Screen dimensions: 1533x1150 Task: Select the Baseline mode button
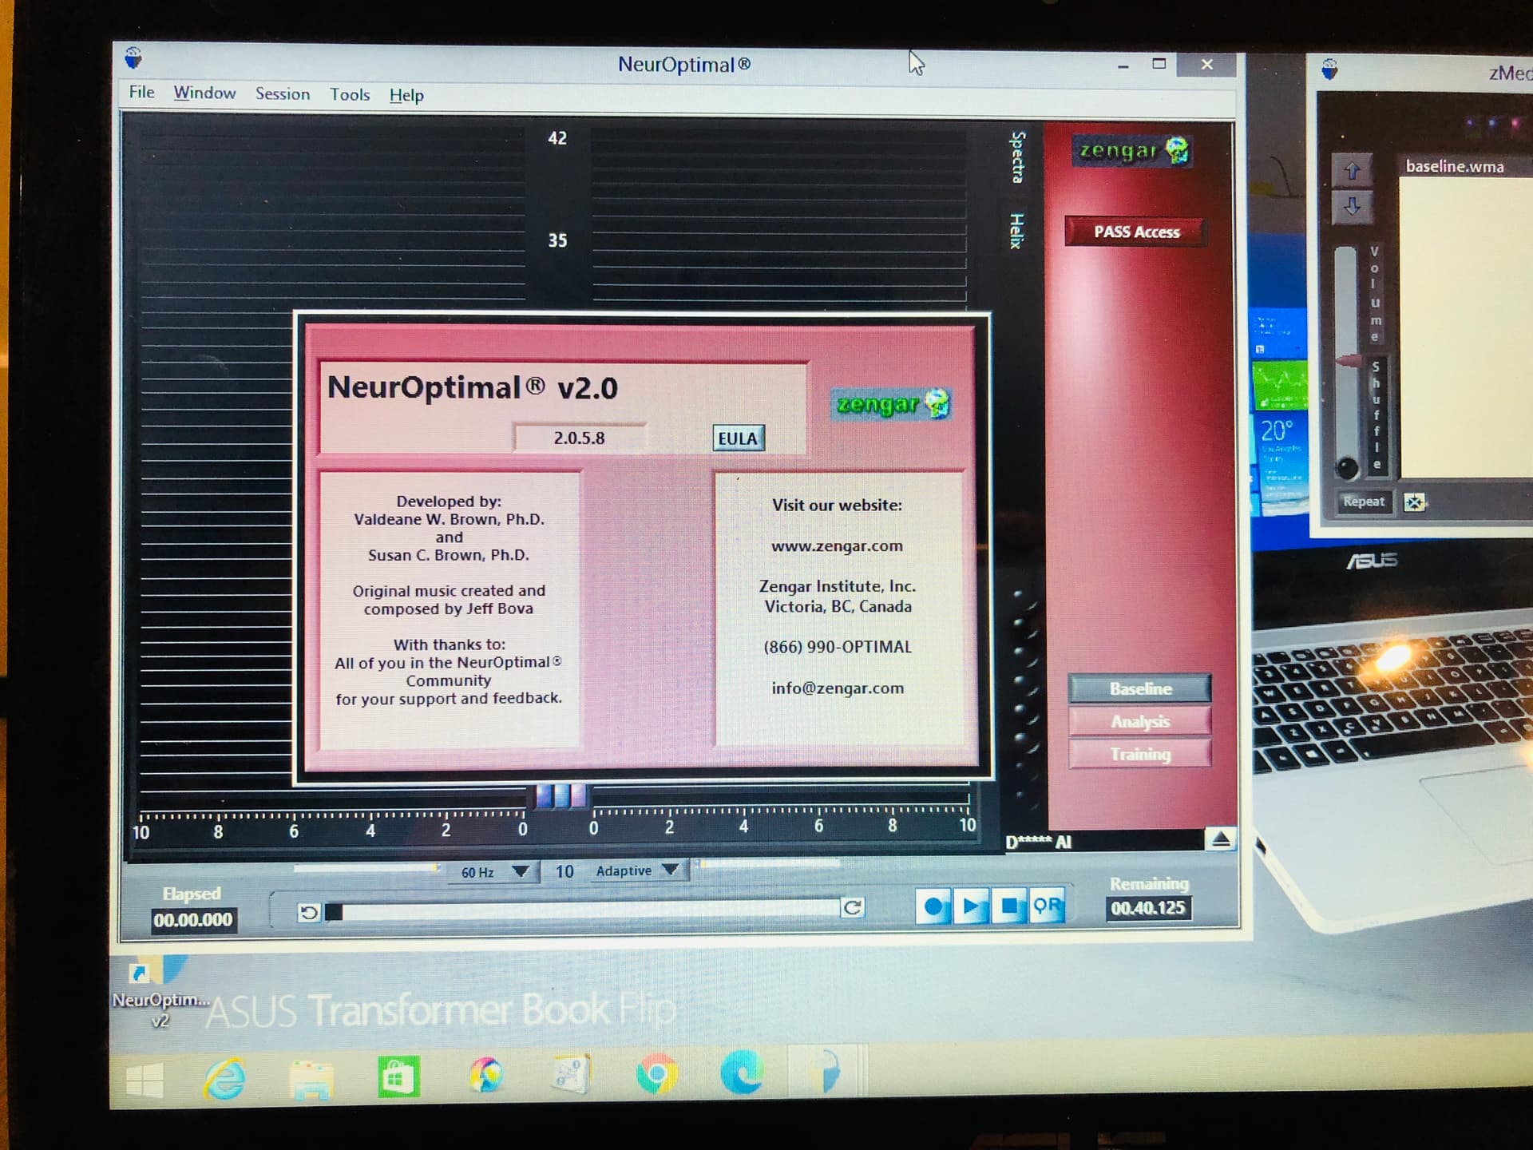coord(1140,688)
